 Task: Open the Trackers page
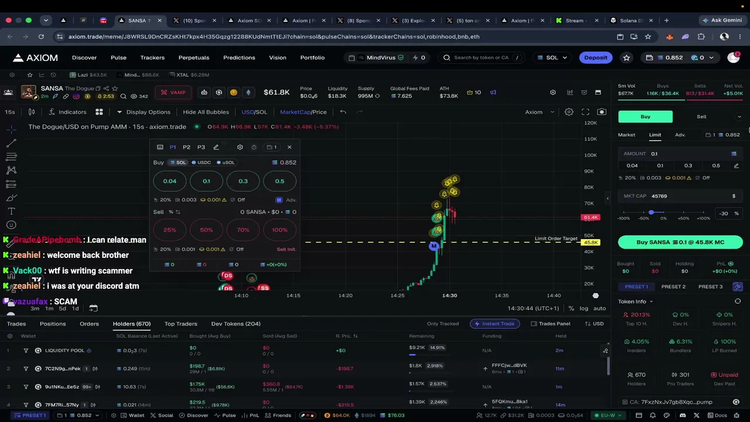152,57
